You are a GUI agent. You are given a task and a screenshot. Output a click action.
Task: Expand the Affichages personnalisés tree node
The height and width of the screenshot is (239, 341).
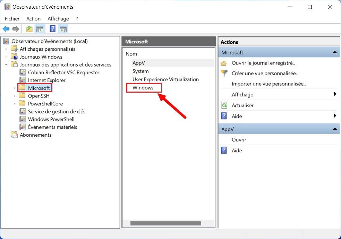coord(7,49)
